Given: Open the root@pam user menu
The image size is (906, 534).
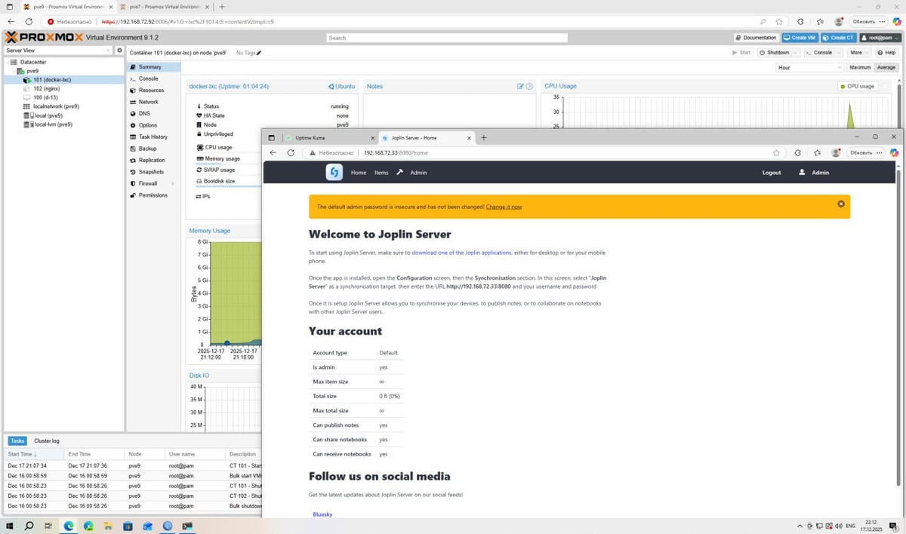Looking at the screenshot, I should [880, 37].
